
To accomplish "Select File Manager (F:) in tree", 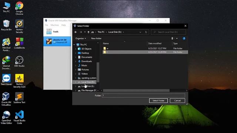I will pos(89,91).
